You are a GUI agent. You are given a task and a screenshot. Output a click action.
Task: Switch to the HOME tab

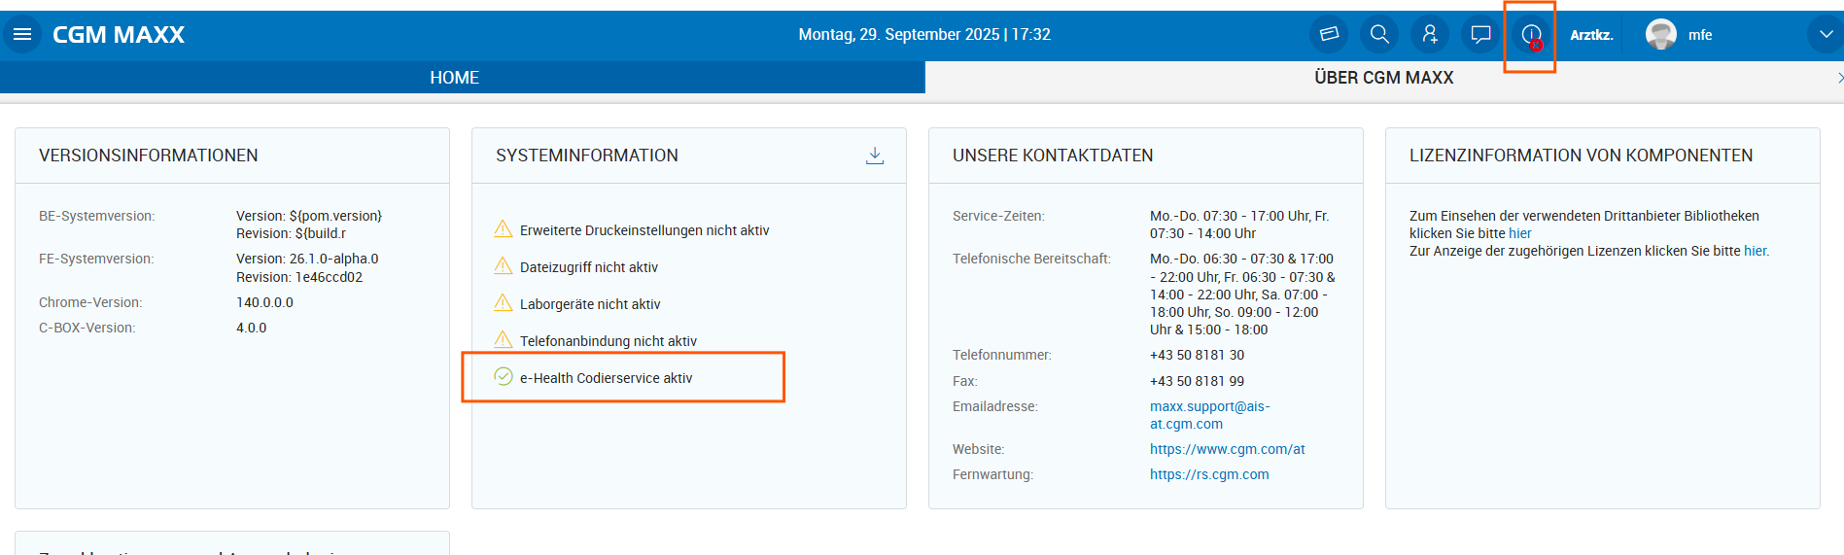click(x=454, y=78)
